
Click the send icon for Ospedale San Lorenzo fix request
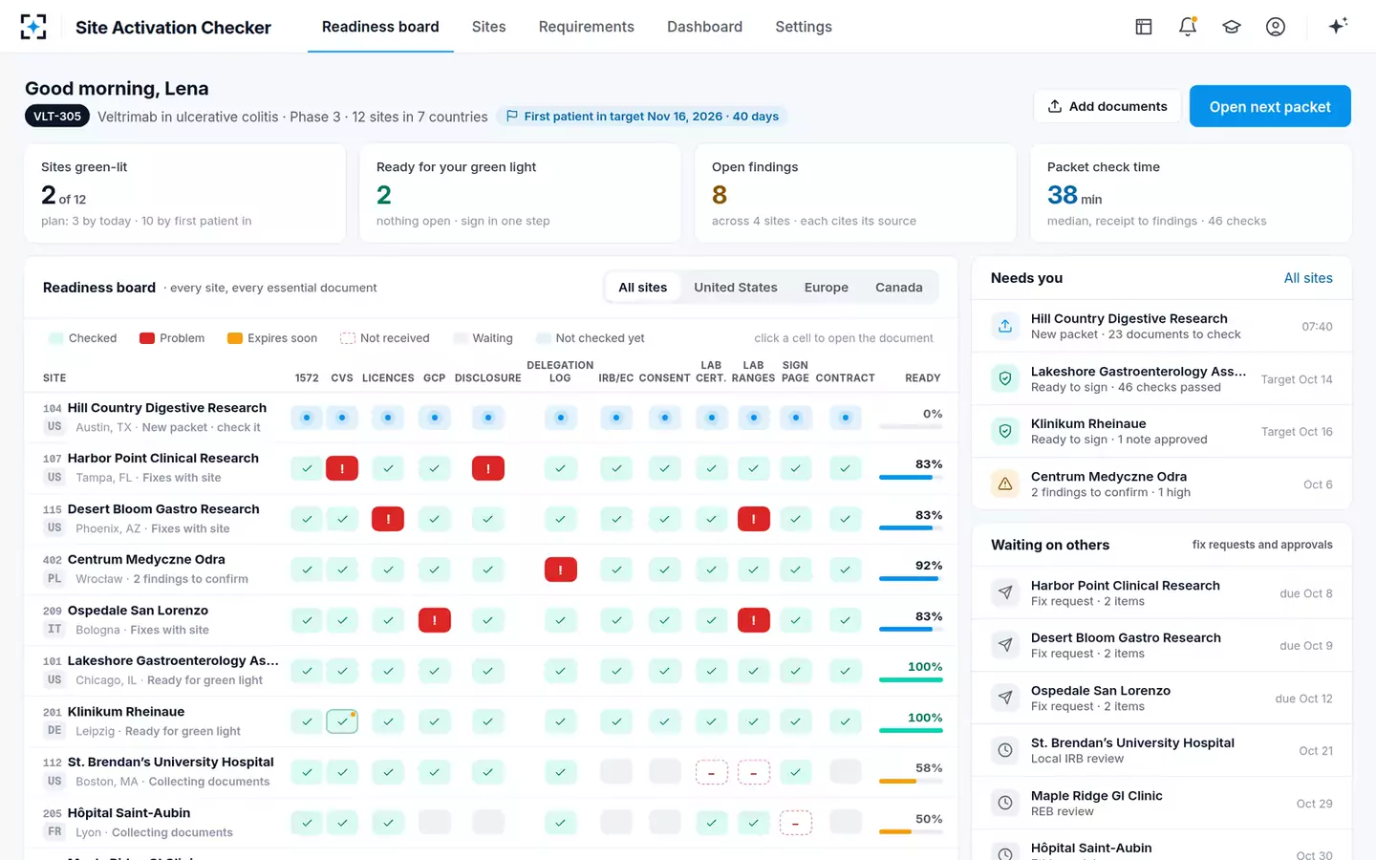click(x=1005, y=698)
